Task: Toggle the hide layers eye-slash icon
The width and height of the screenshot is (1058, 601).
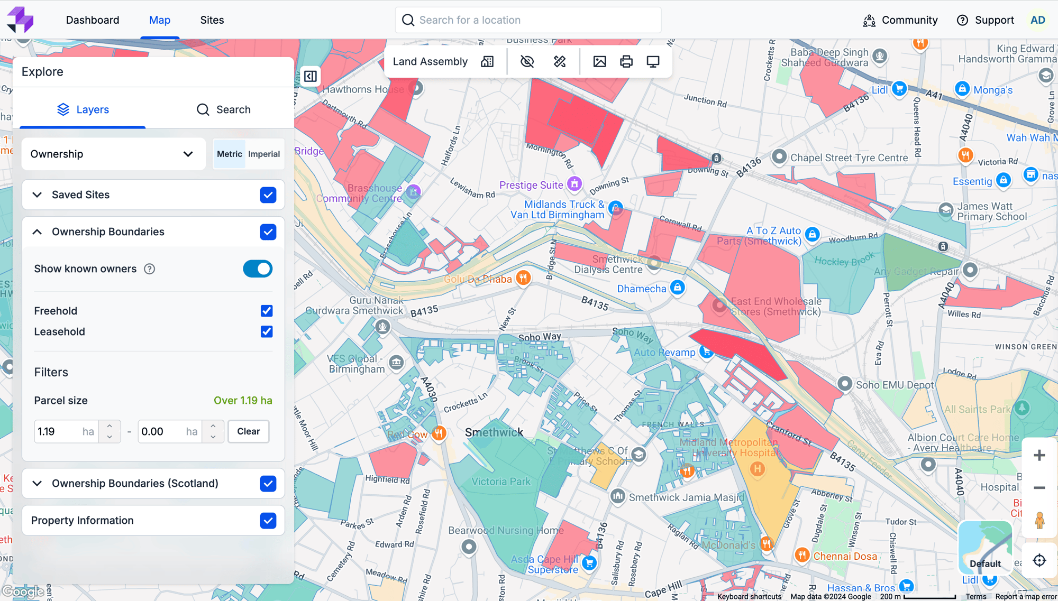Action: (x=527, y=62)
